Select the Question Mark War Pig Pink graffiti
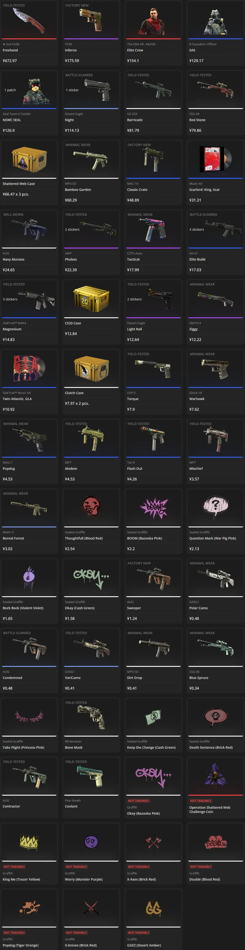245x950 pixels. coord(216,521)
